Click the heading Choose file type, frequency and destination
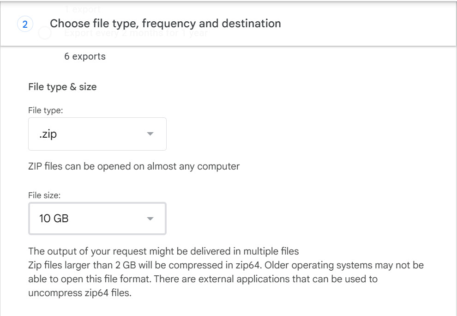 tap(166, 24)
